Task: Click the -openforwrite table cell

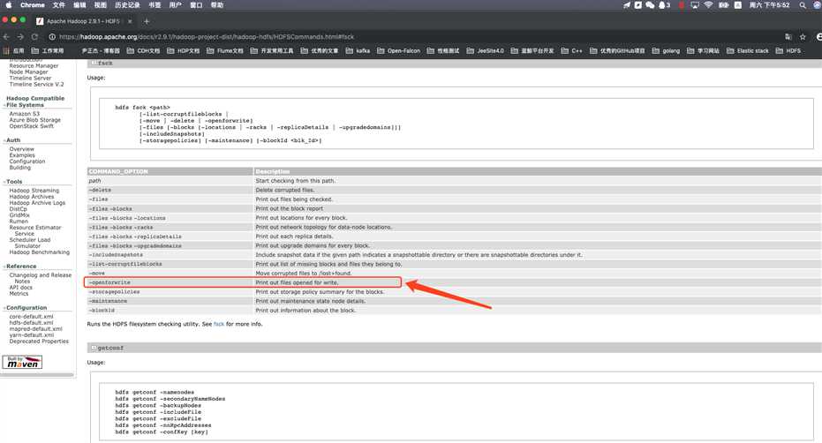Action: tap(170, 282)
